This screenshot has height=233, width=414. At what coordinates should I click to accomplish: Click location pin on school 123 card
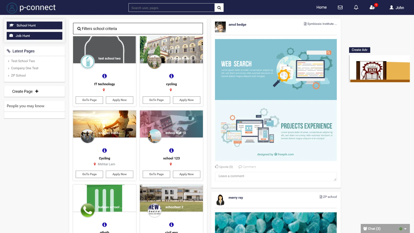point(171,164)
